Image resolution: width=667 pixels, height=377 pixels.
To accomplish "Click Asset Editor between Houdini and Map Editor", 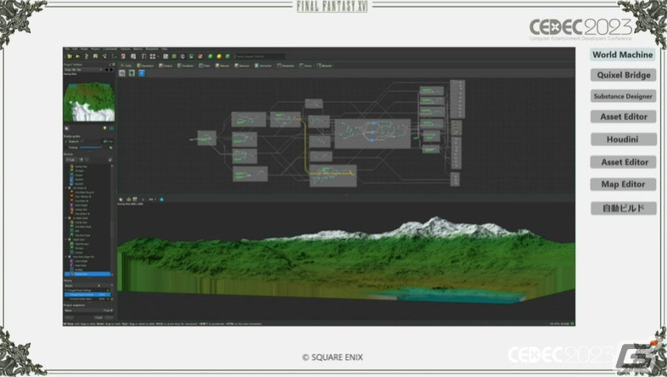I will click(623, 162).
